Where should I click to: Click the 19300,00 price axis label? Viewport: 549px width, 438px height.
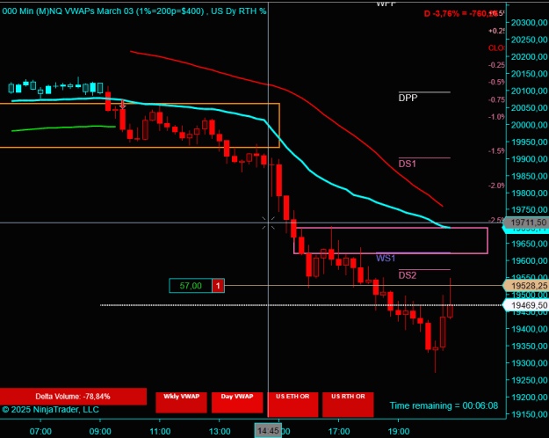tap(529, 363)
